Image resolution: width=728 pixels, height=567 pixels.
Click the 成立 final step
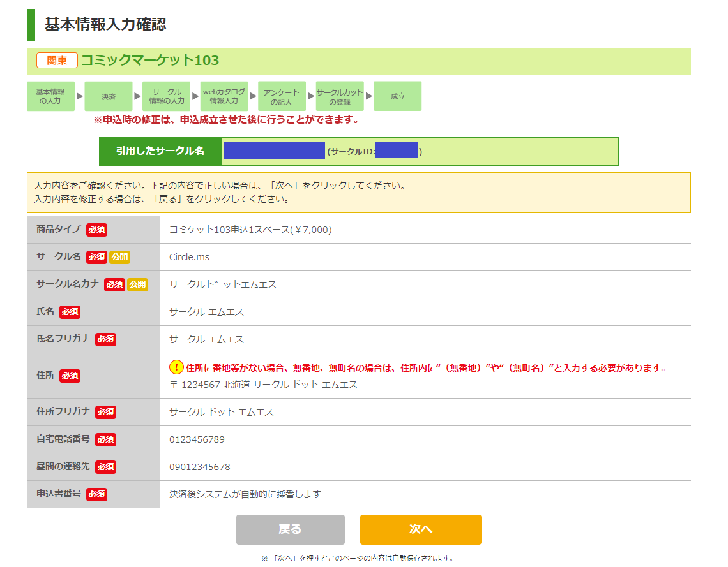398,96
